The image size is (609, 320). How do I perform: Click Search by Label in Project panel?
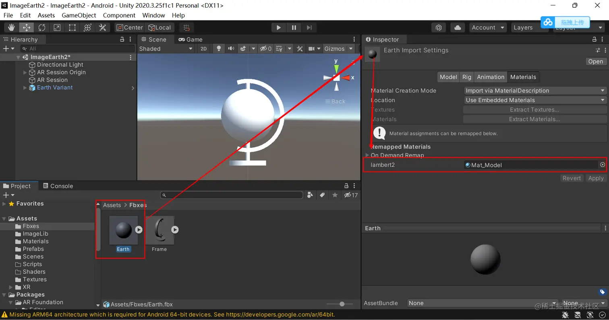(322, 195)
